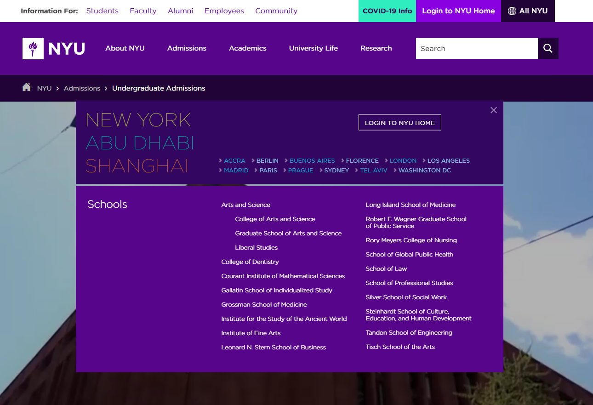Open the School of Law link
Screen dimensions: 593x405
point(386,269)
